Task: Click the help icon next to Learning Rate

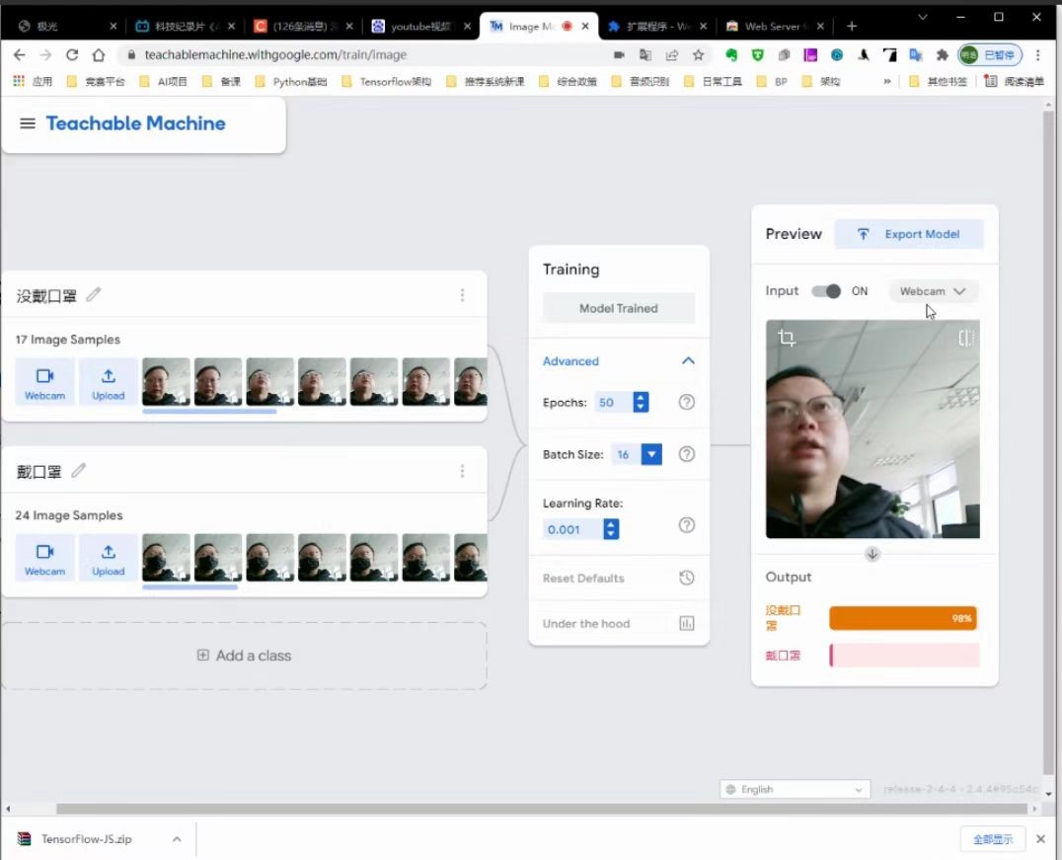Action: [x=687, y=525]
